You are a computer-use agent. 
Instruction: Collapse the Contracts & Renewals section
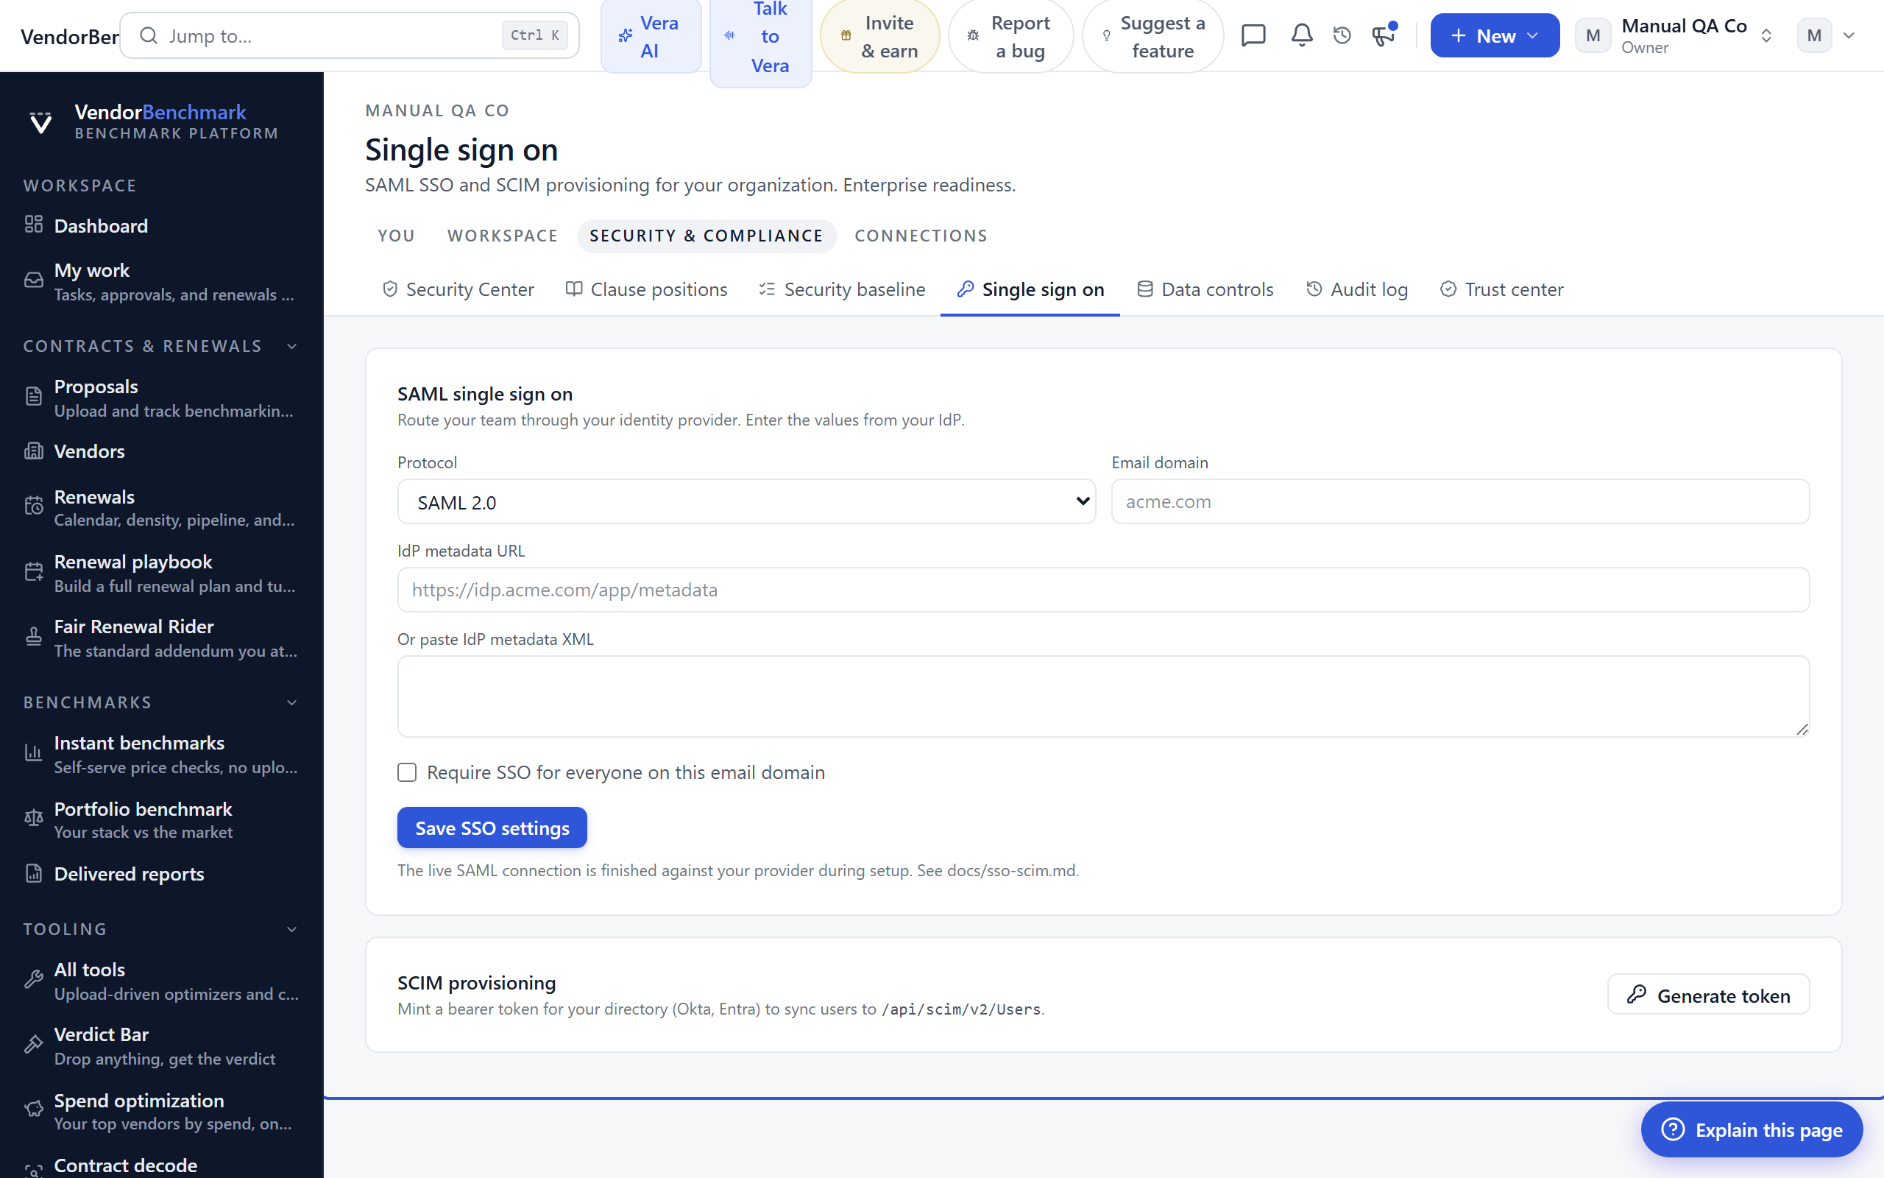292,346
